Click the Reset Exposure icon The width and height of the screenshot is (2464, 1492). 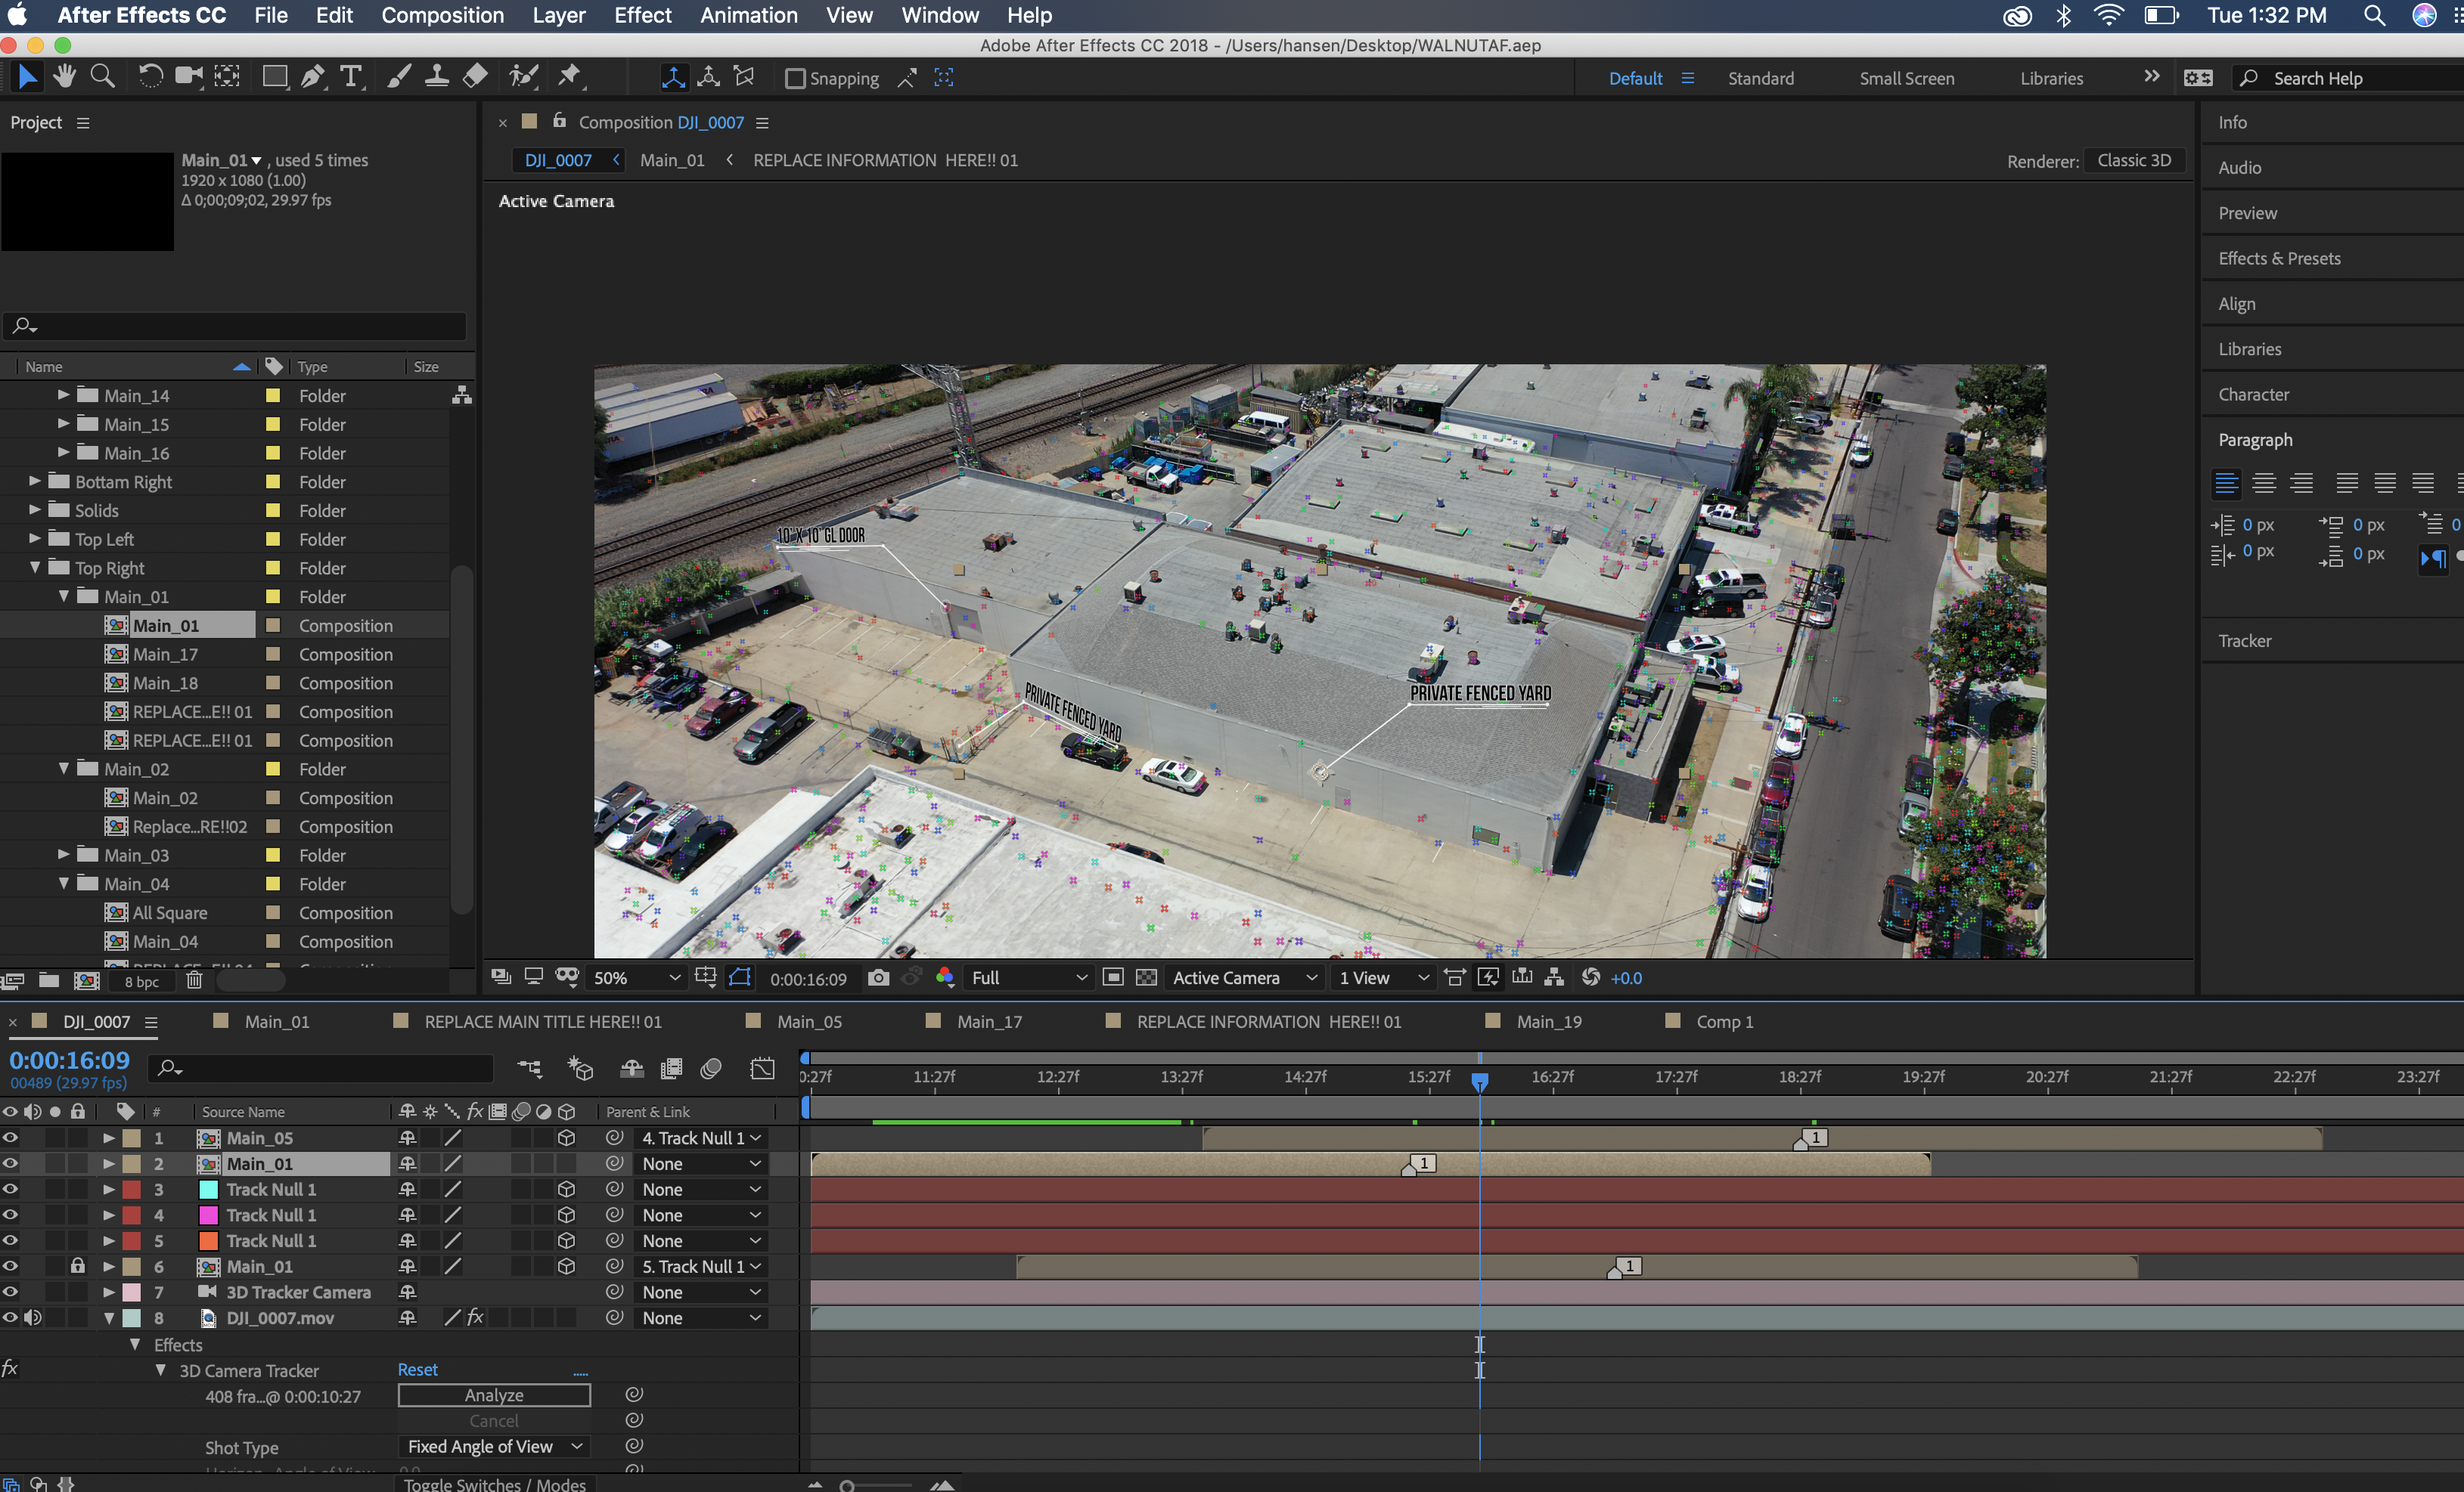point(1590,977)
